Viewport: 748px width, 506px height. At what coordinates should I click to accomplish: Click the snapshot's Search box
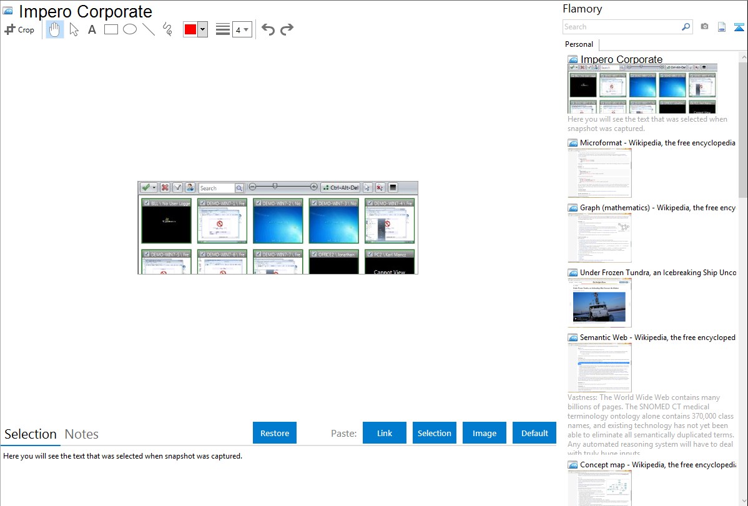point(217,188)
